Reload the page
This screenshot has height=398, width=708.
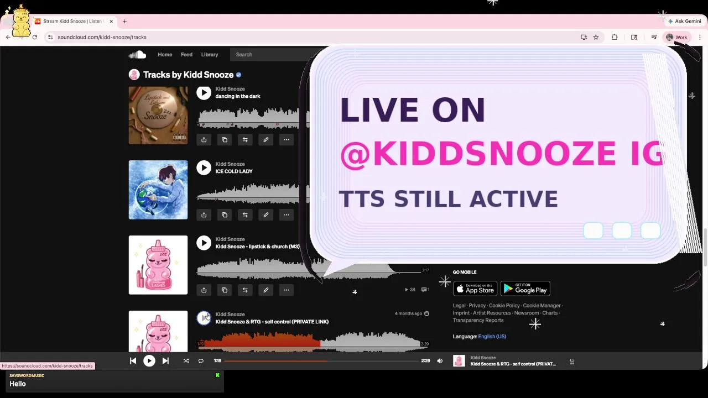click(x=34, y=37)
